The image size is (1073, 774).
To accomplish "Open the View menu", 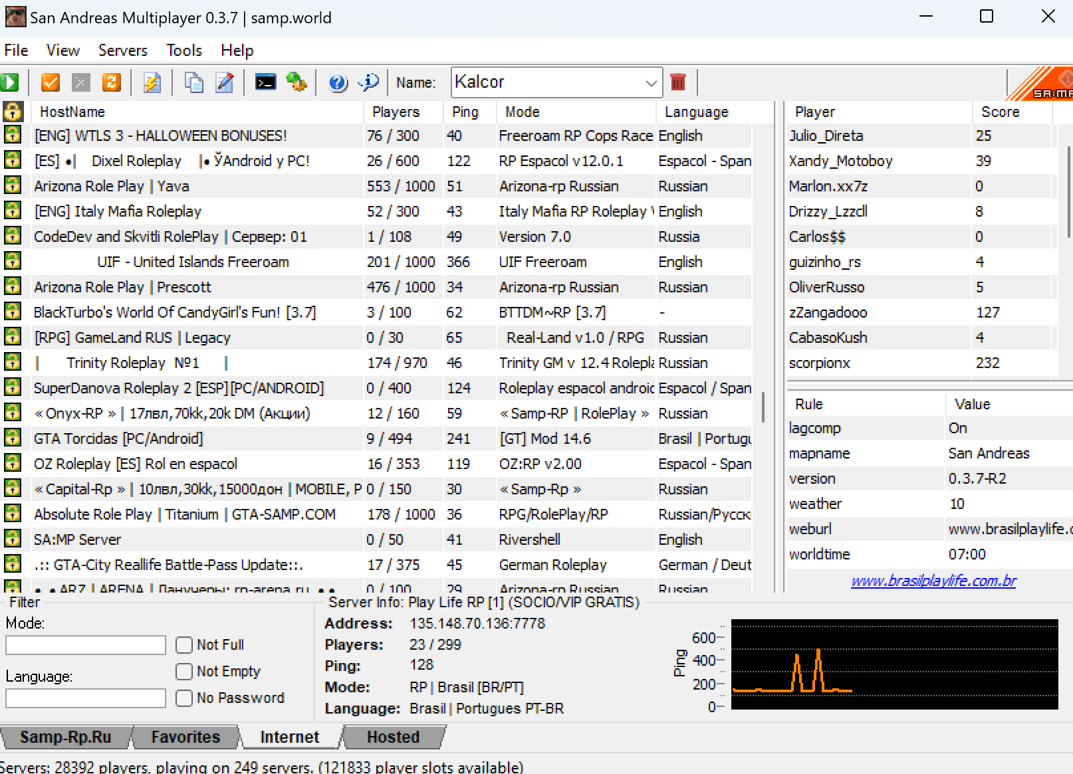I will pos(63,50).
